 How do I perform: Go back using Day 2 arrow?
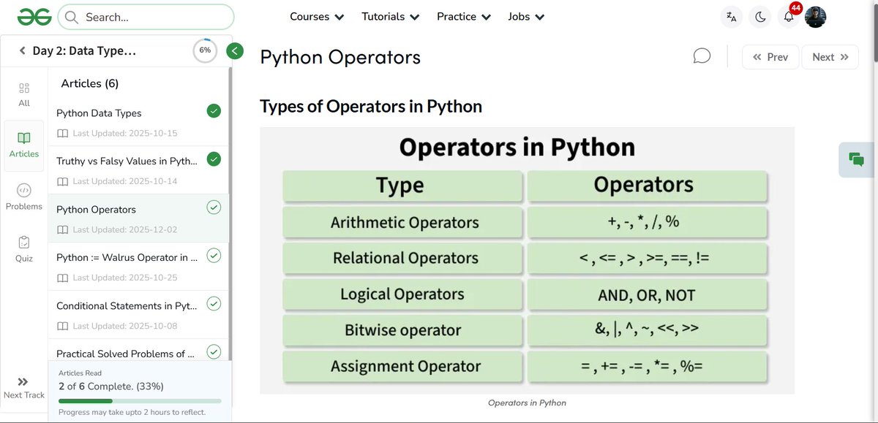23,51
